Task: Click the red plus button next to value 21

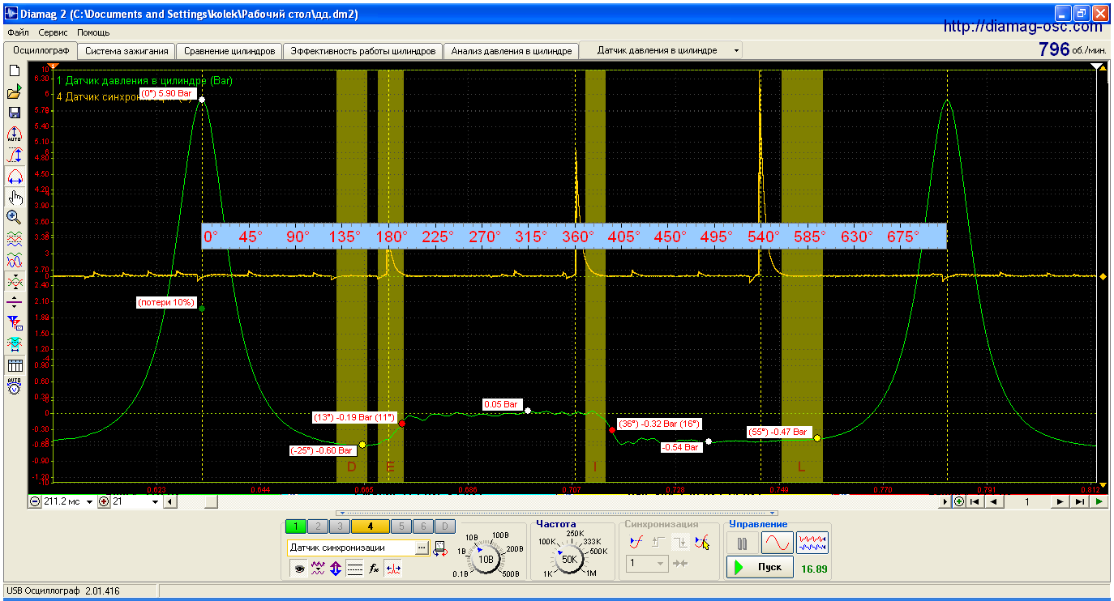Action: pyautogui.click(x=104, y=501)
